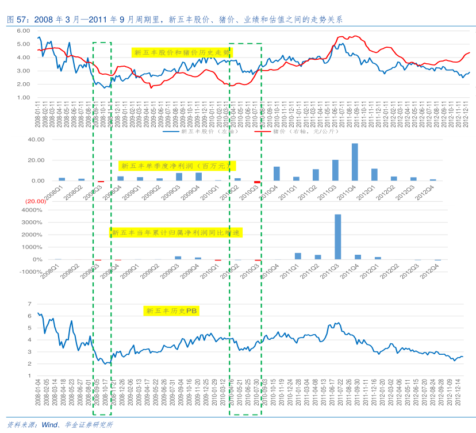Click the red (20.00) axis label
This screenshot has width=476, height=433.
19,201
